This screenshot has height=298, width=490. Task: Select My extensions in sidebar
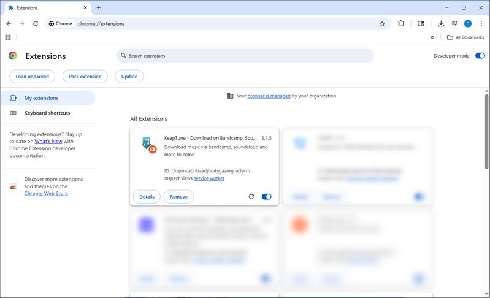click(41, 98)
